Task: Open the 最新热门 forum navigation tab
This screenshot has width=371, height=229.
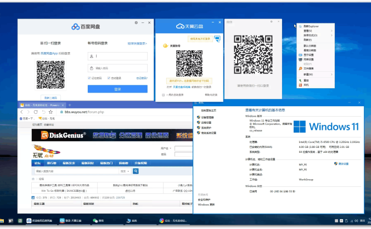Action: point(106,163)
